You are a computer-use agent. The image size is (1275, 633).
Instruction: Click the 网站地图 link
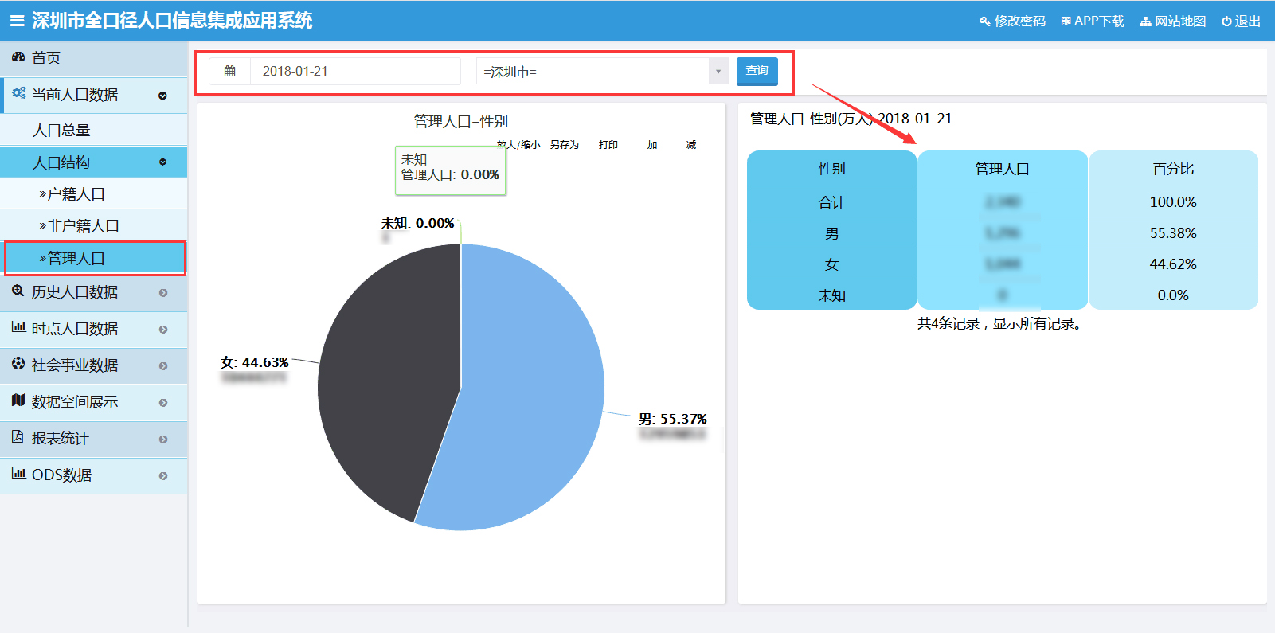1180,21
